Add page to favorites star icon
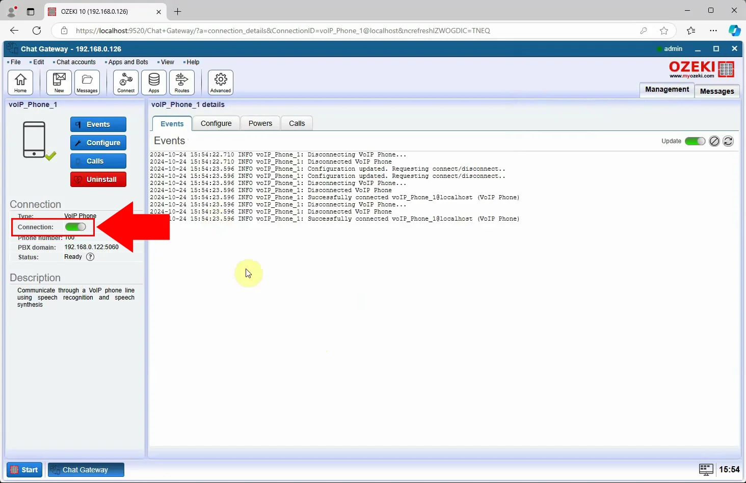 664,31
